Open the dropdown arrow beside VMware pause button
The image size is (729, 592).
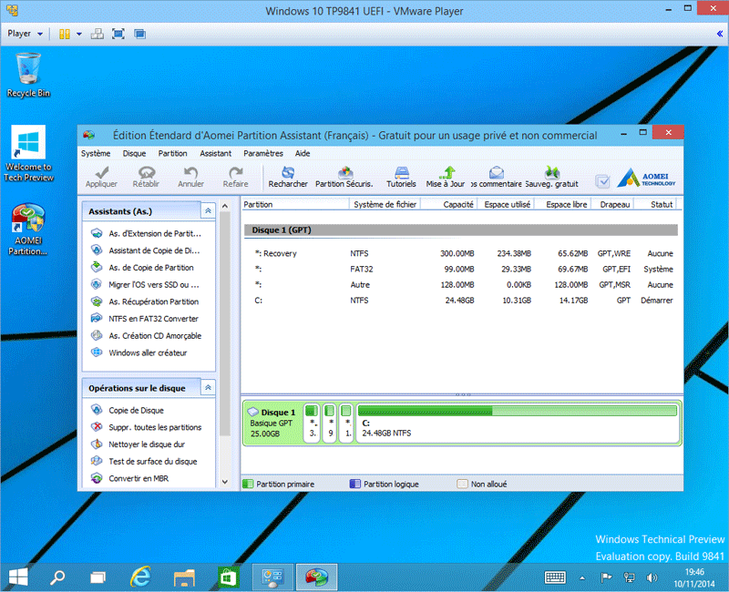79,34
